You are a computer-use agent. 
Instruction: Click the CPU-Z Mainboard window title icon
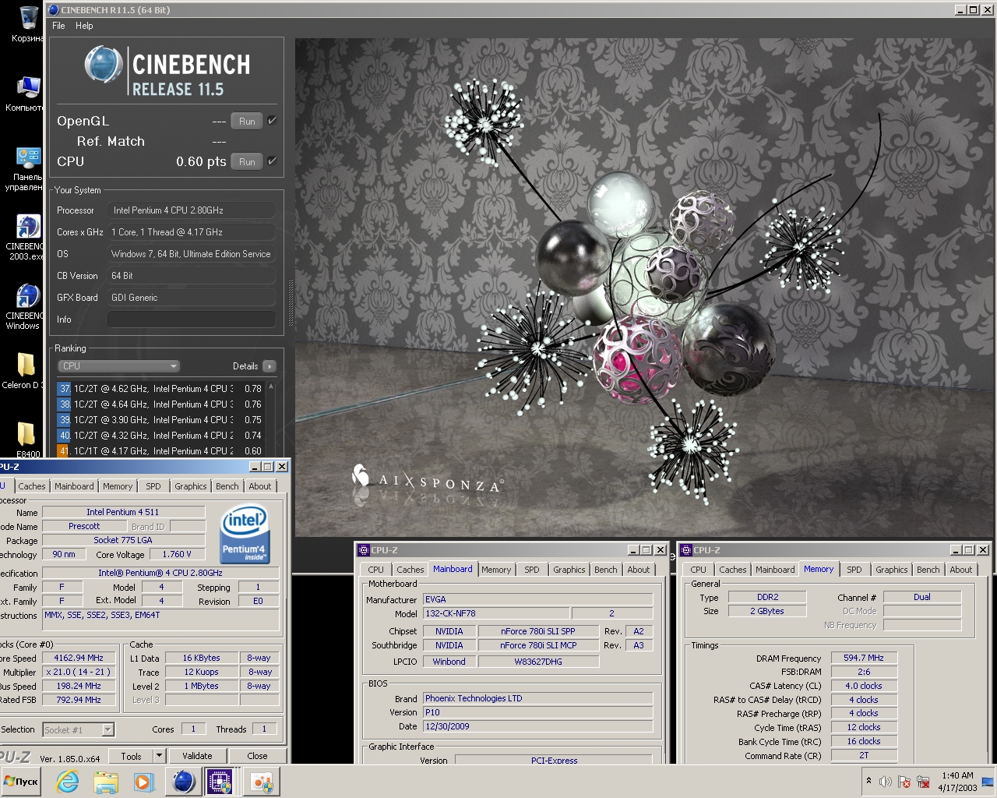click(363, 550)
